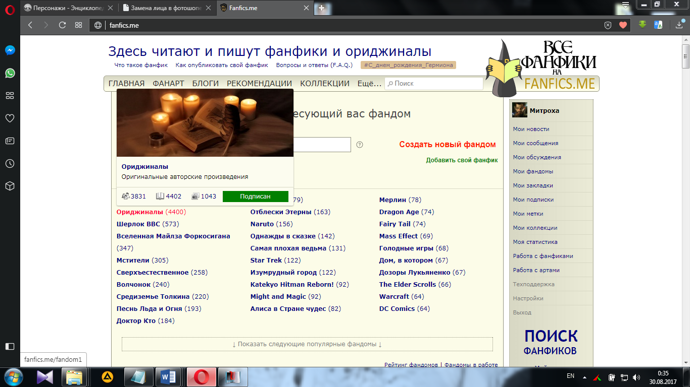The width and height of the screenshot is (690, 387).
Task: Open the Вопросы и ответы (F.A.Q.) link
Action: point(314,65)
